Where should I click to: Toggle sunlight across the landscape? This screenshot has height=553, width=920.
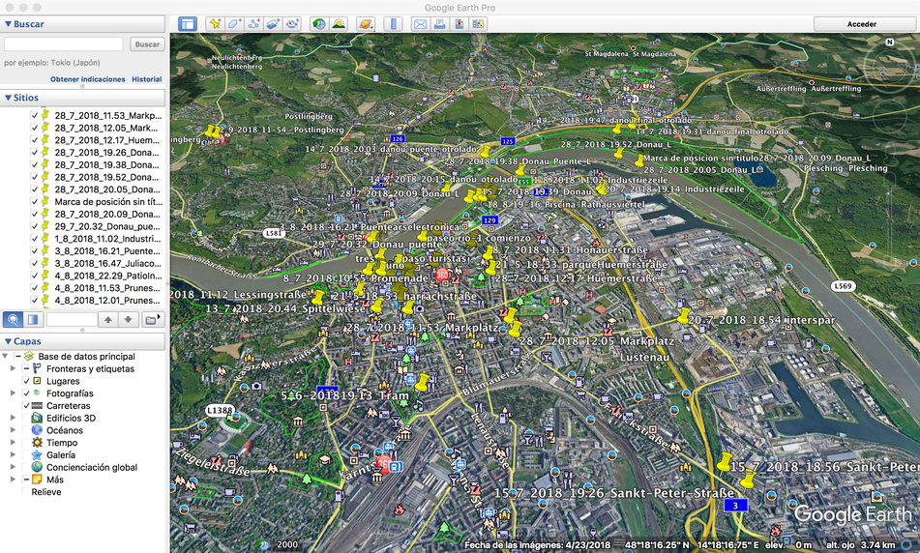coord(339,23)
